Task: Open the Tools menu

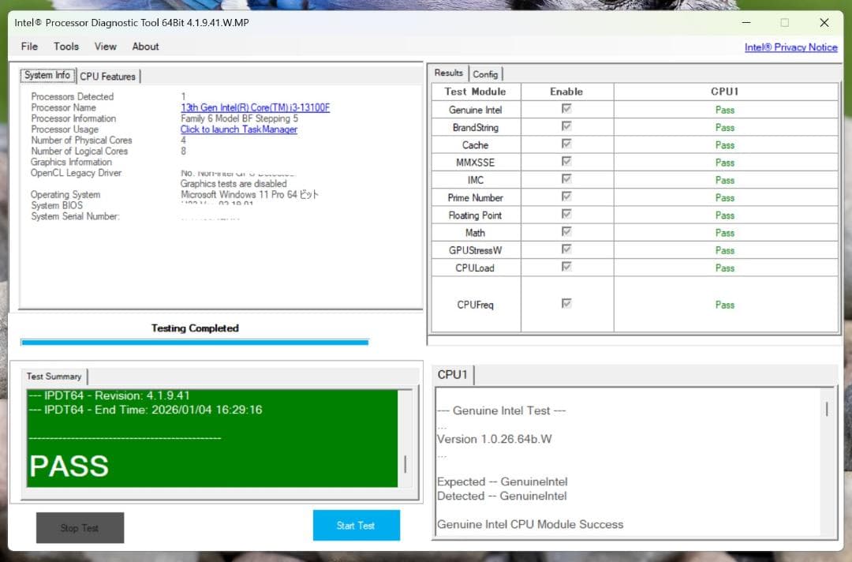Action: (66, 47)
